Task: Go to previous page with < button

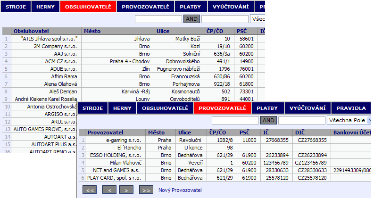Action: pos(109,190)
